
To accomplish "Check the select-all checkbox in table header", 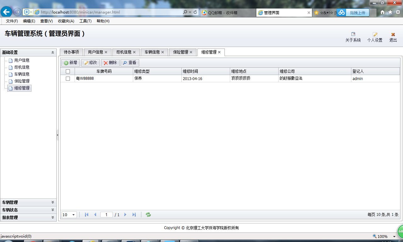I will (x=68, y=71).
